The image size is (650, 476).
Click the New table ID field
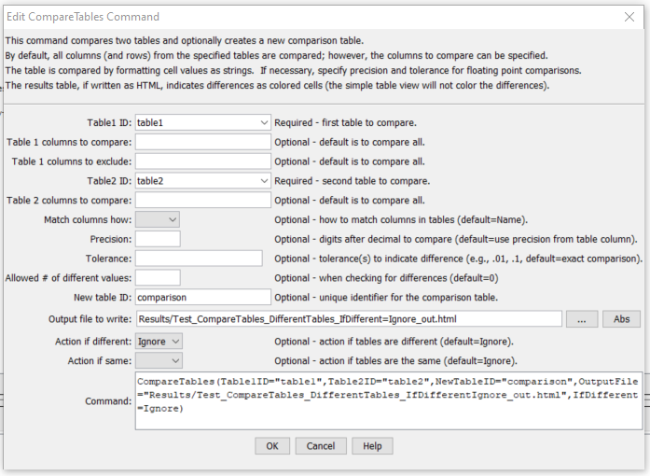tap(202, 297)
